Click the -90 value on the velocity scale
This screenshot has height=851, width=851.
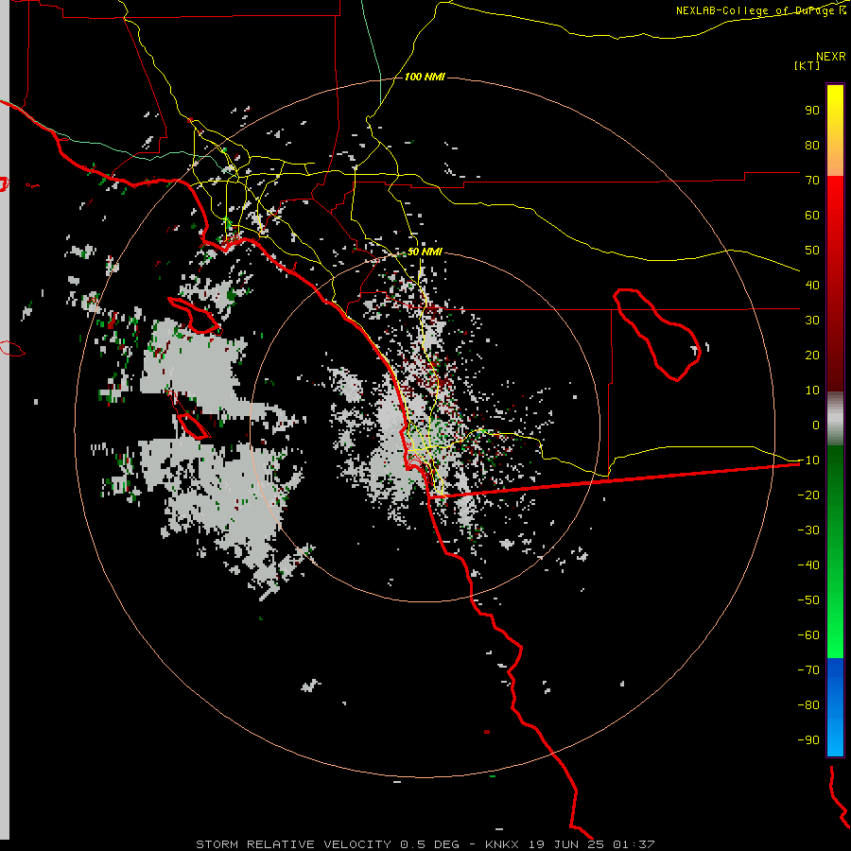tap(808, 740)
